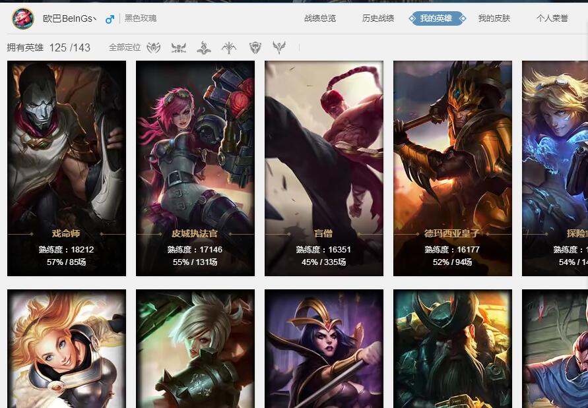Open the purple-haired sorceress hero card
This screenshot has width=588, height=408.
324,349
